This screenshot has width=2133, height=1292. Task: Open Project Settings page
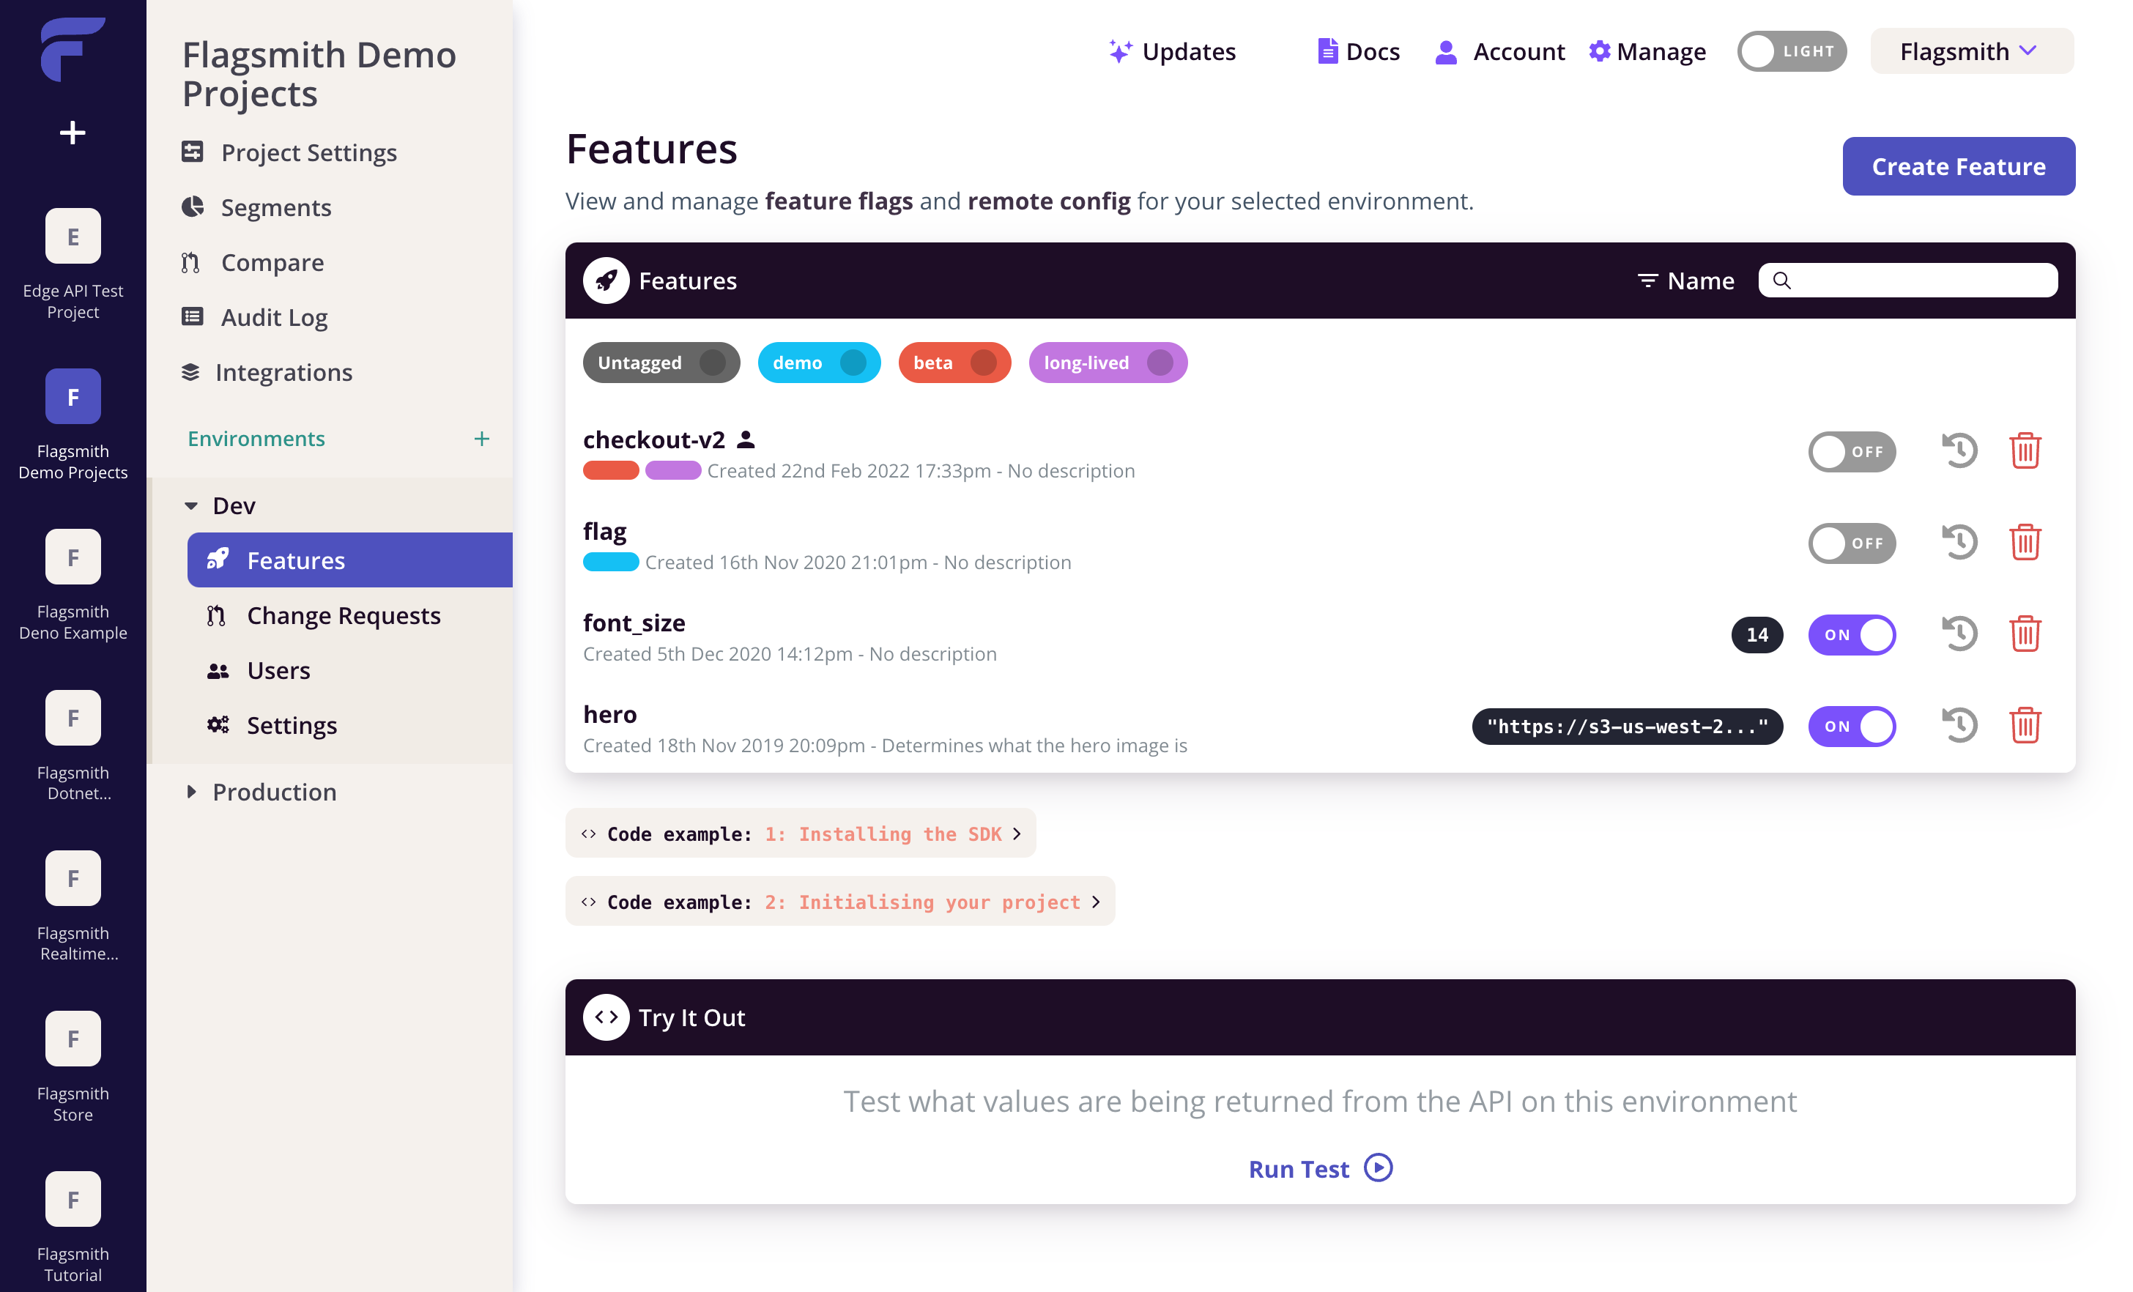tap(309, 152)
